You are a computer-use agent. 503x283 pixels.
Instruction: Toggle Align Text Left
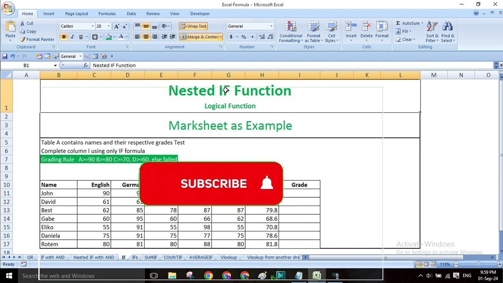coord(137,37)
